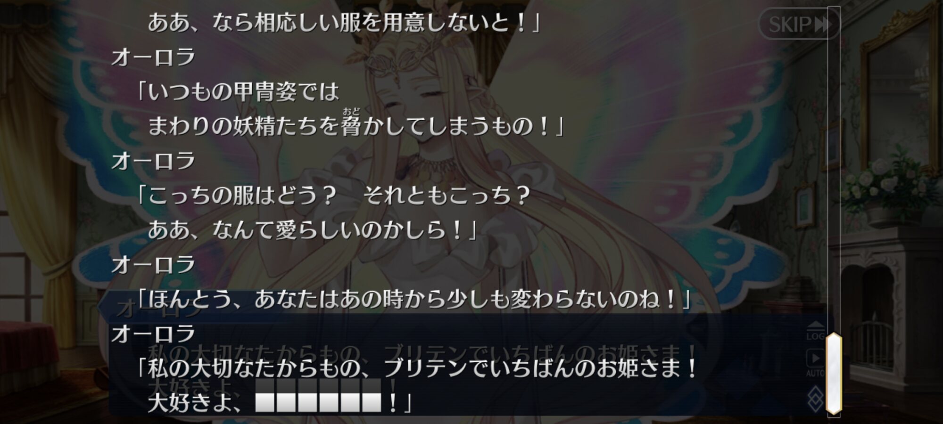943x424 pixels.
Task: Click the empty scrollbar track above the thumb
Action: click(834, 170)
